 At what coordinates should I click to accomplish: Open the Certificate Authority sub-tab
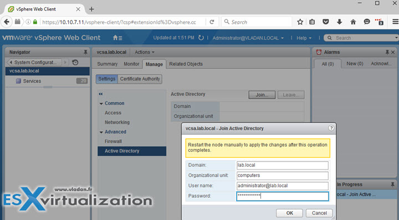click(x=140, y=79)
